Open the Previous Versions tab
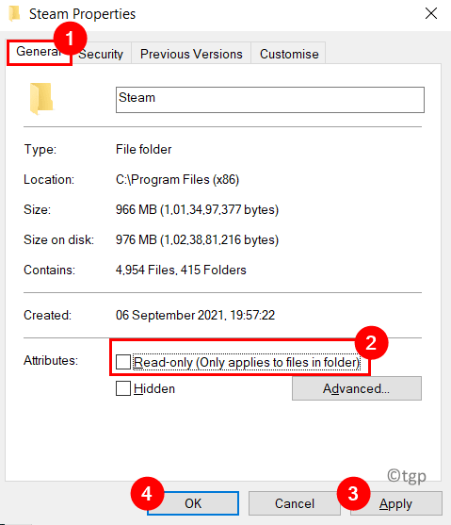 [191, 54]
